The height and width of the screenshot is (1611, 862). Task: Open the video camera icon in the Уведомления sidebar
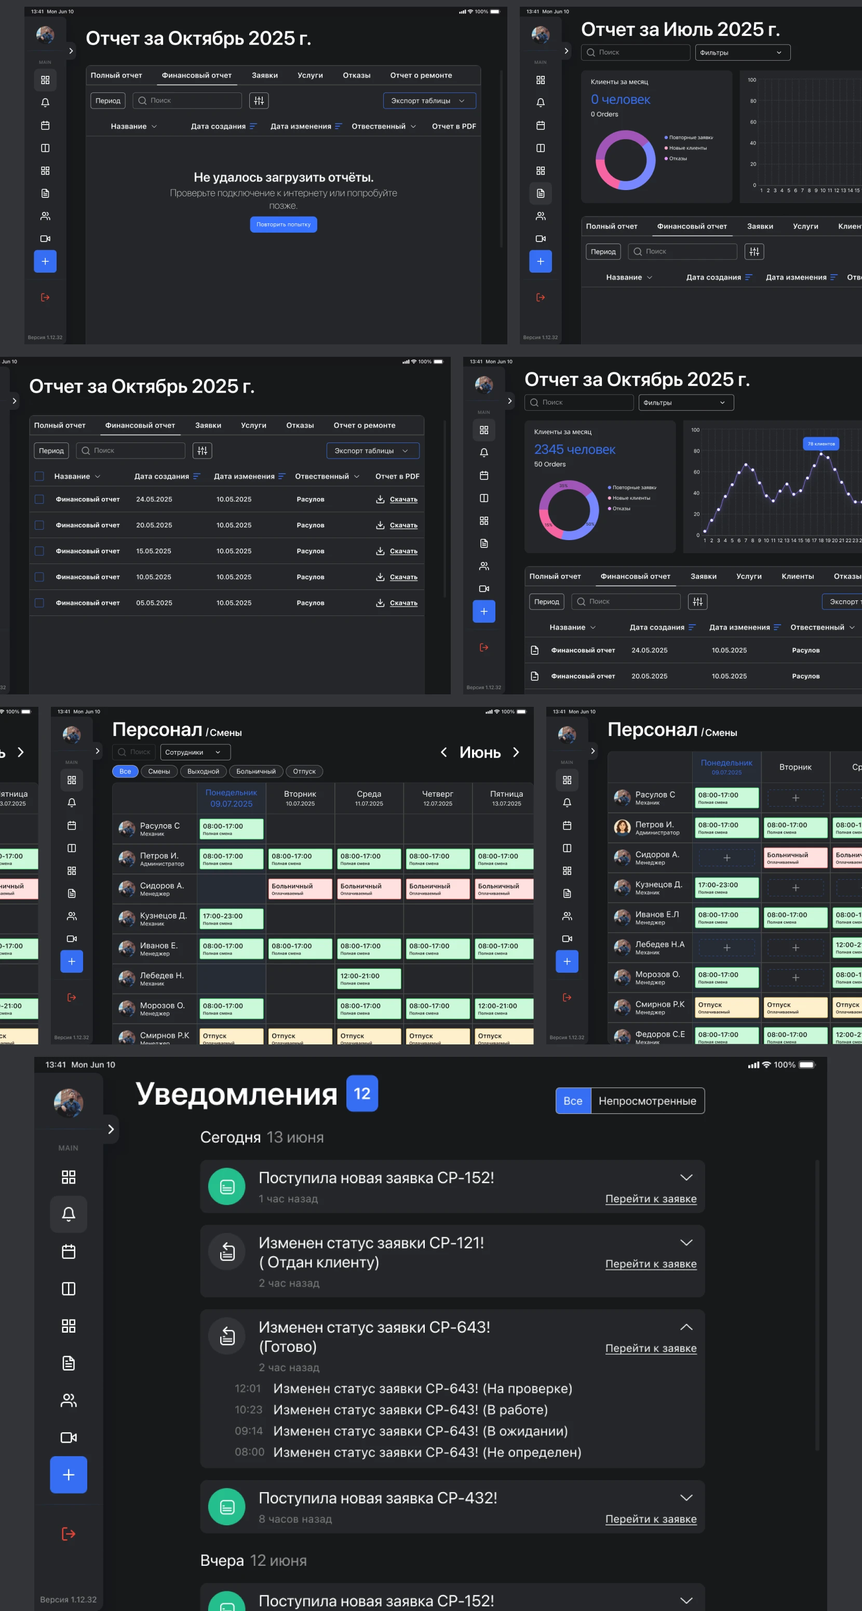tap(68, 1437)
